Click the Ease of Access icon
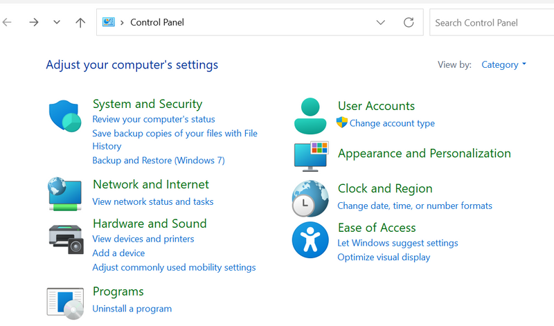The image size is (554, 326). coord(310,239)
